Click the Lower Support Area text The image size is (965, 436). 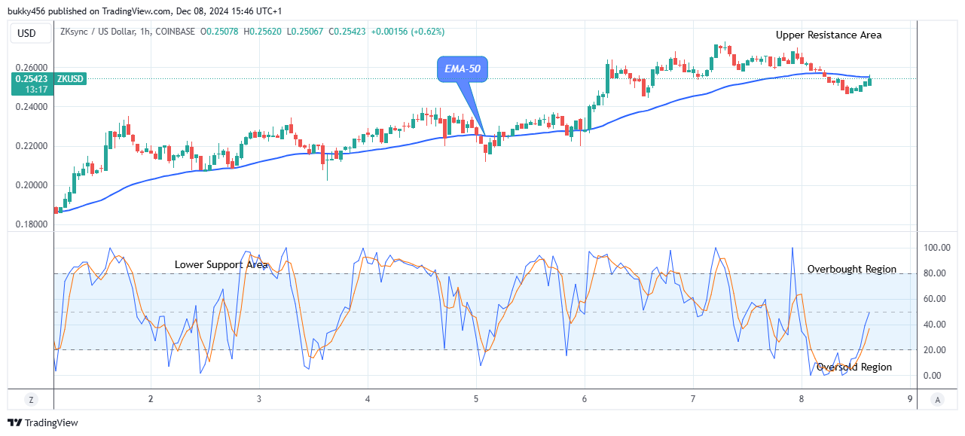coord(221,264)
